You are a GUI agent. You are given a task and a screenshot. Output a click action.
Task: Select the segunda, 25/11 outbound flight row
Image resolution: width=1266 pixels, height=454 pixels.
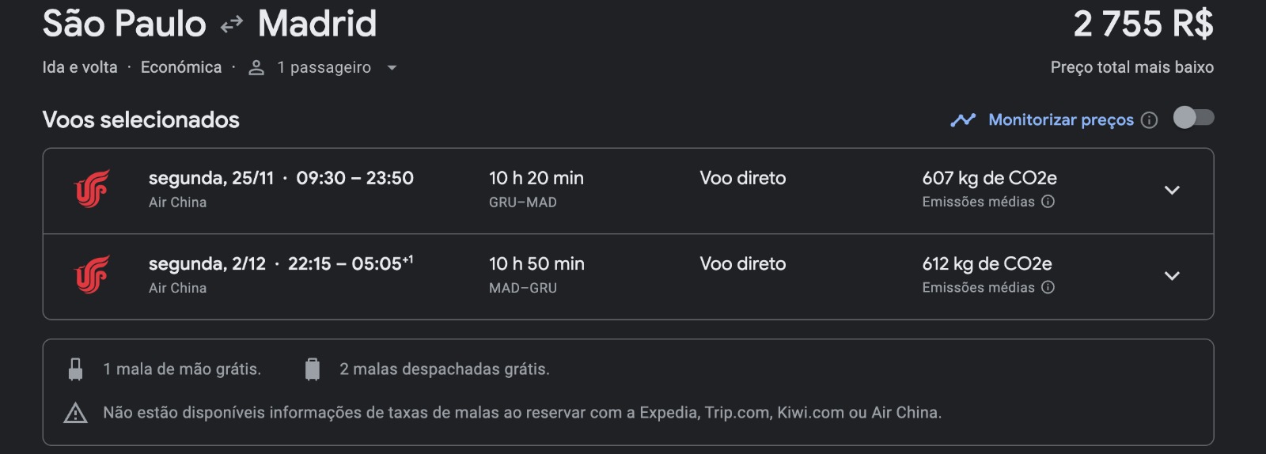[628, 191]
